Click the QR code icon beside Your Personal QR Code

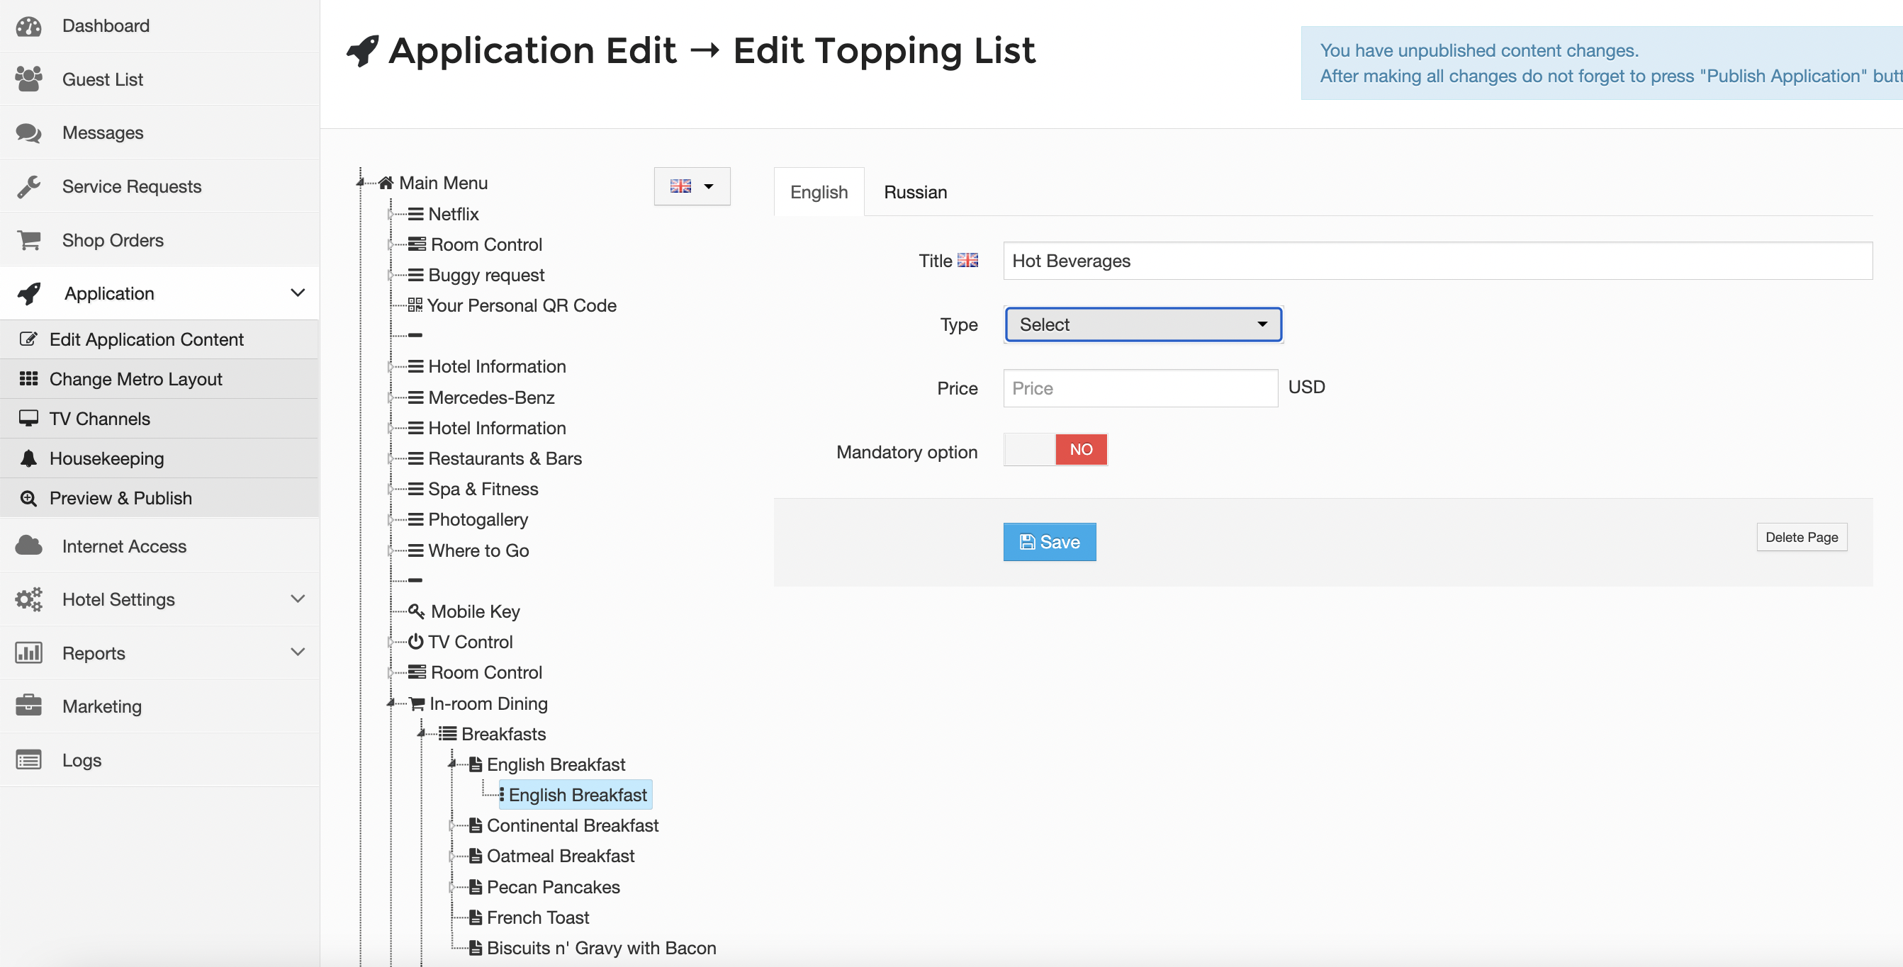click(x=415, y=305)
